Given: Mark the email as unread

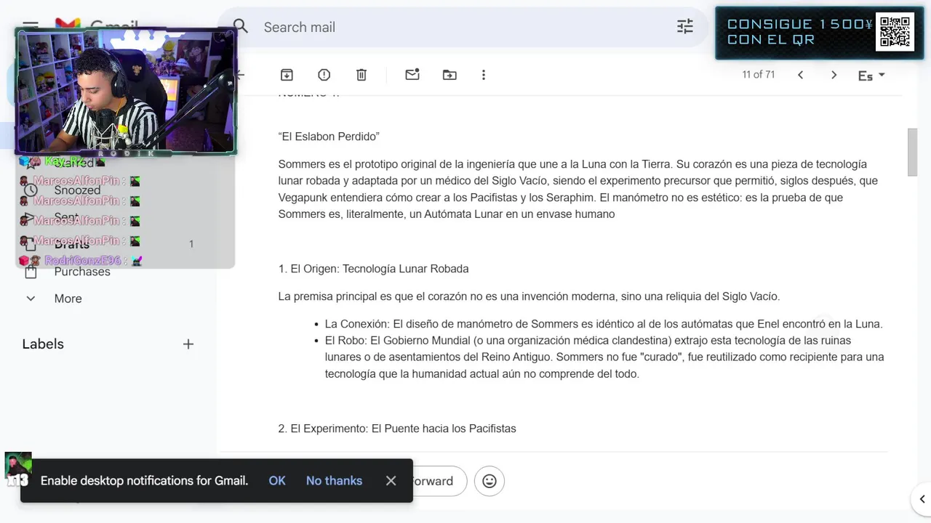Looking at the screenshot, I should 412,75.
